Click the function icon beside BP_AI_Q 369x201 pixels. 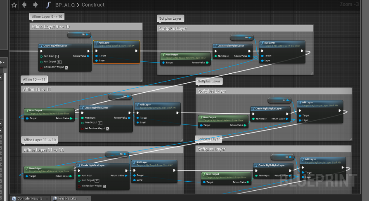(x=48, y=5)
